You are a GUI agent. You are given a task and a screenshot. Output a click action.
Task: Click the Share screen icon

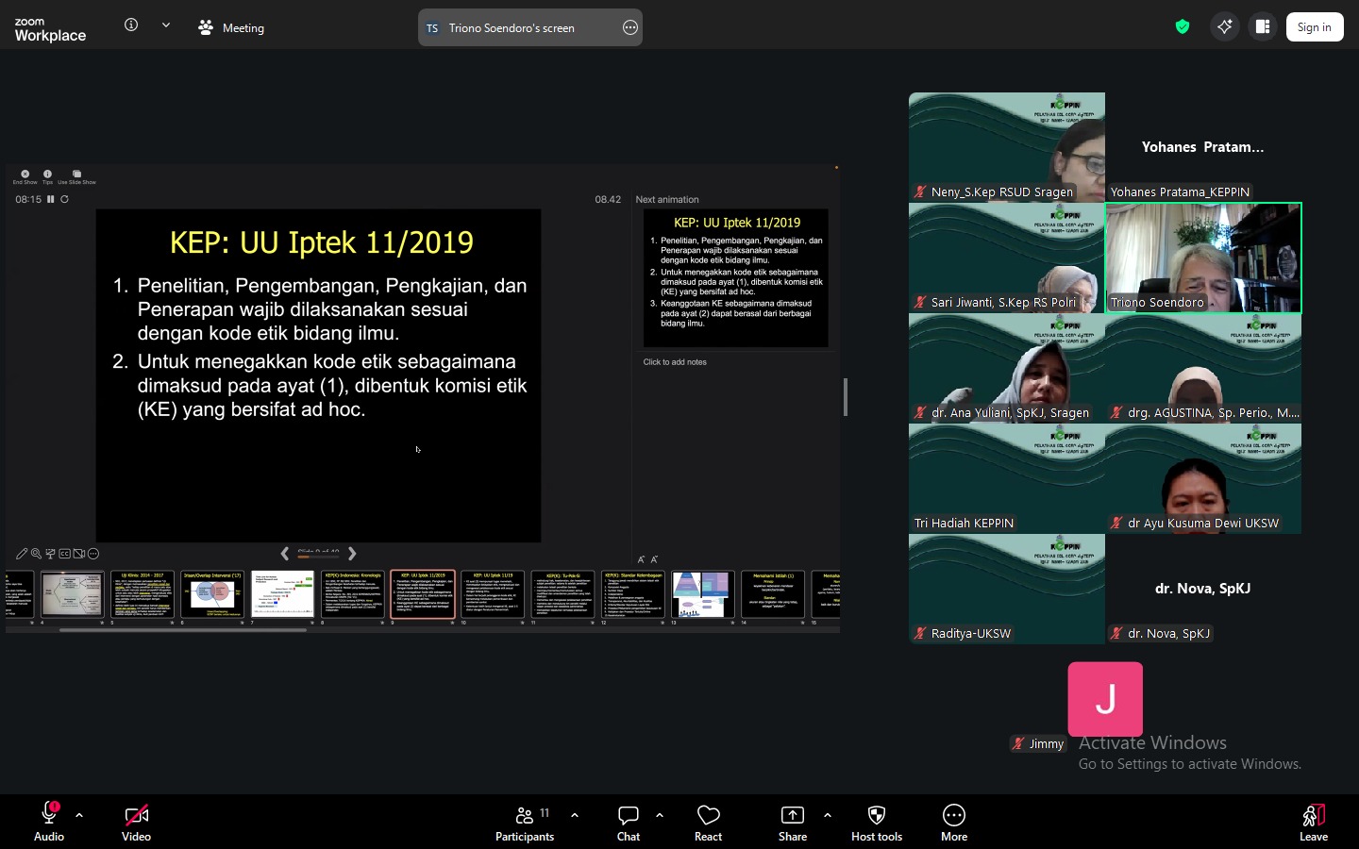point(793,821)
